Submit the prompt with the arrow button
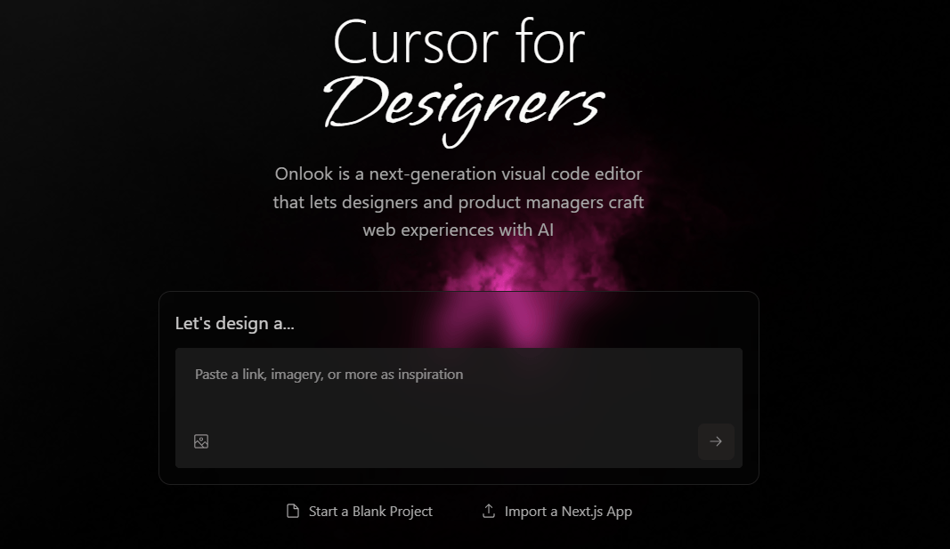The height and width of the screenshot is (549, 950). tap(716, 441)
